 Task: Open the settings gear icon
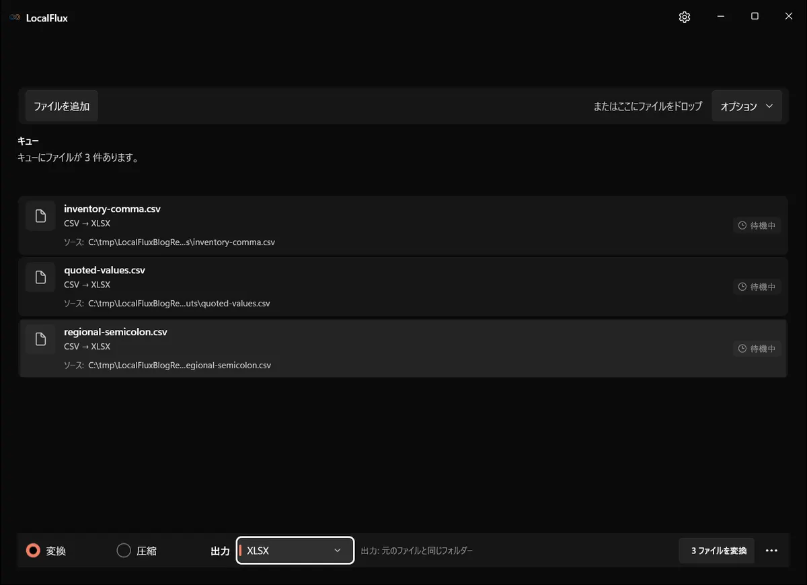click(x=685, y=17)
